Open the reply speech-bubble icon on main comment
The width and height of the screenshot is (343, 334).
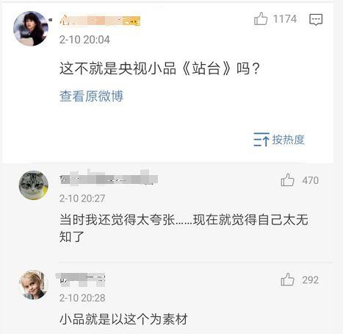click(x=316, y=19)
